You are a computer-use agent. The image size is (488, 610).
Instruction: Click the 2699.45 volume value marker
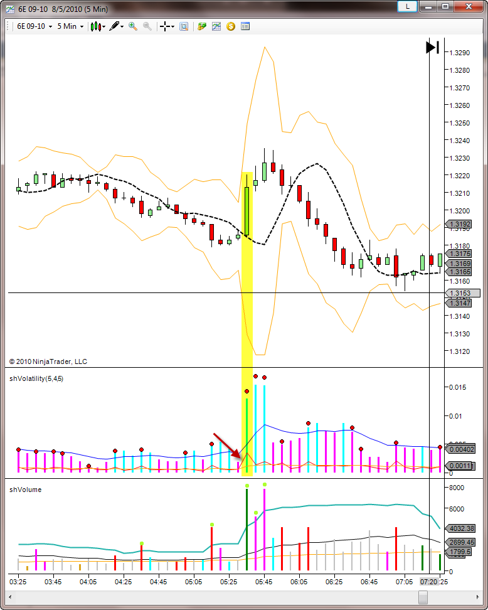pos(460,542)
